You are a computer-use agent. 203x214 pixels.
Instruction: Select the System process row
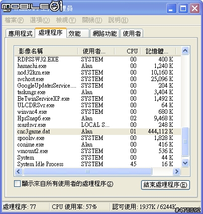pos(97,158)
